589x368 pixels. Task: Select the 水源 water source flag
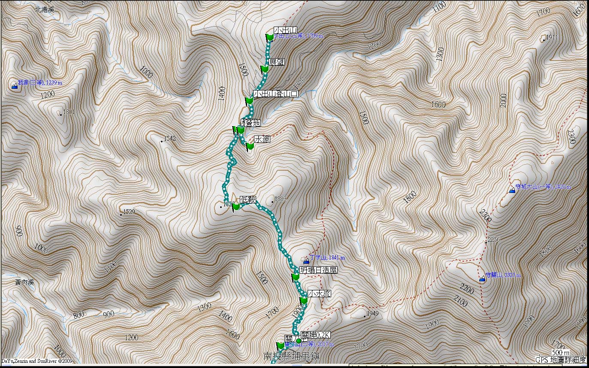click(250, 147)
